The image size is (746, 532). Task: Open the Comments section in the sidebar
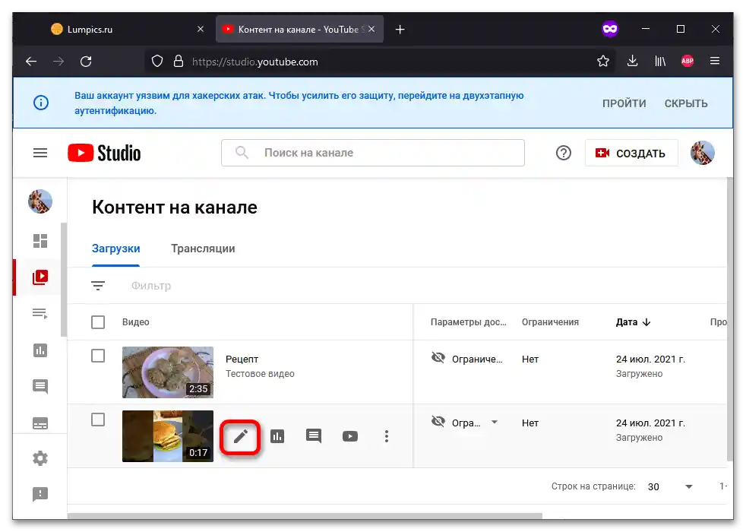[40, 386]
